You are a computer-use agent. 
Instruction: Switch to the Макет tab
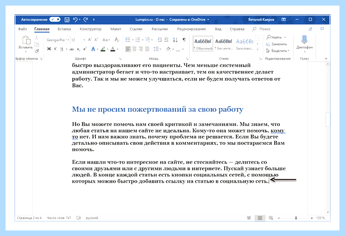(x=116, y=29)
